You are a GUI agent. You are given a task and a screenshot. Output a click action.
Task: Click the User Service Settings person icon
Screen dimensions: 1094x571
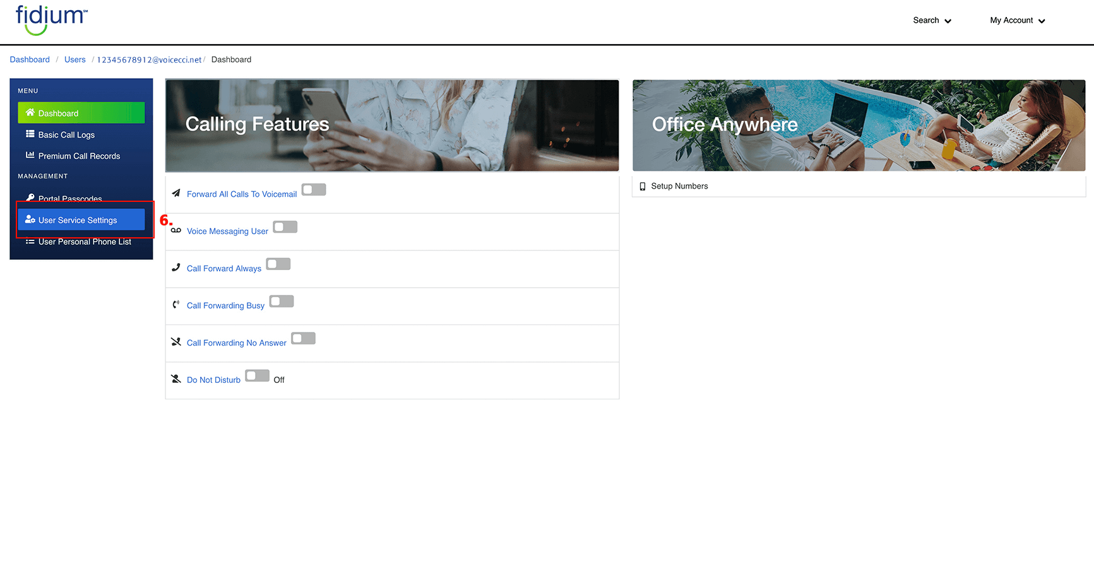(x=30, y=220)
